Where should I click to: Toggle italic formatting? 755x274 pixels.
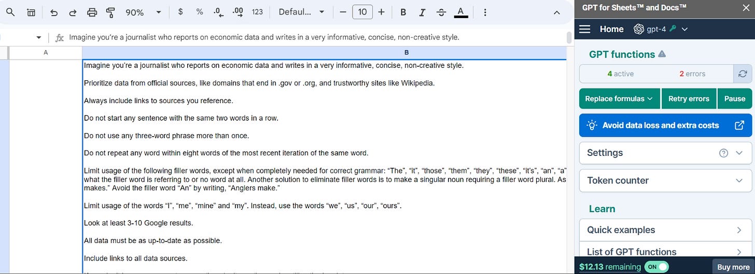[x=422, y=12]
